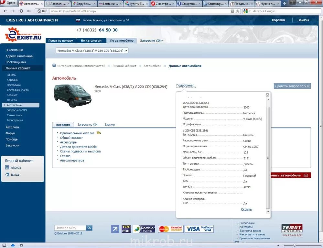Open Корзина in top header
323x248 pixels.
click(278, 20)
